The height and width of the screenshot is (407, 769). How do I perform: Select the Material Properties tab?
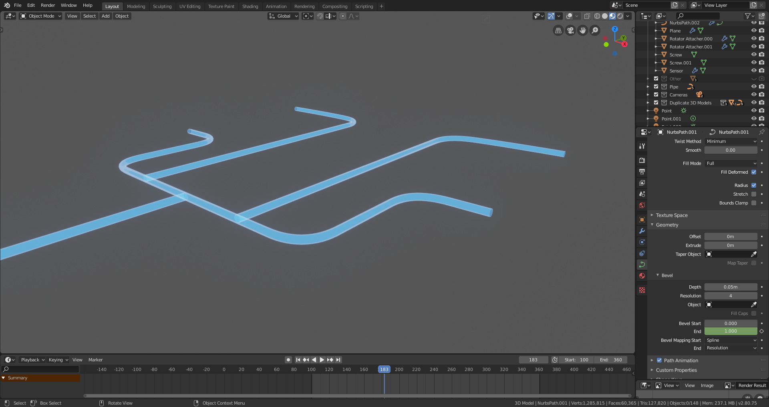click(642, 276)
